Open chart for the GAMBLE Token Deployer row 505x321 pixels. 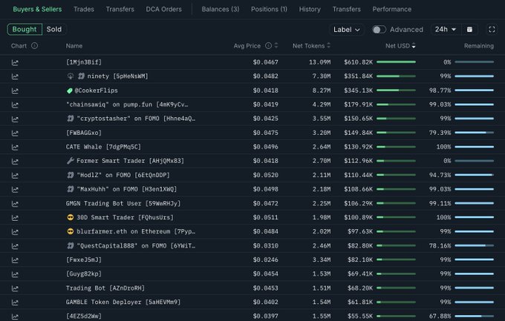15,302
